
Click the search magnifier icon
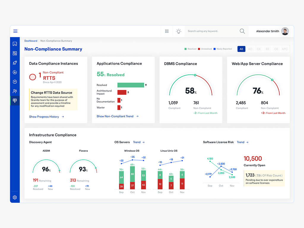click(242, 31)
